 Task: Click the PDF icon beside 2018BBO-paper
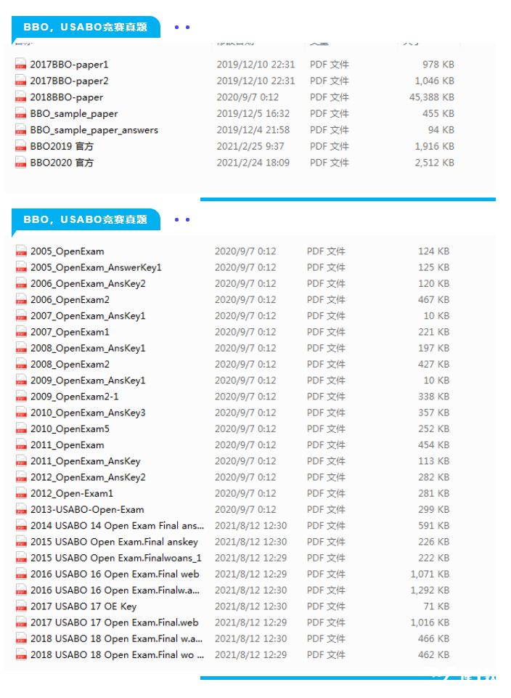point(20,97)
